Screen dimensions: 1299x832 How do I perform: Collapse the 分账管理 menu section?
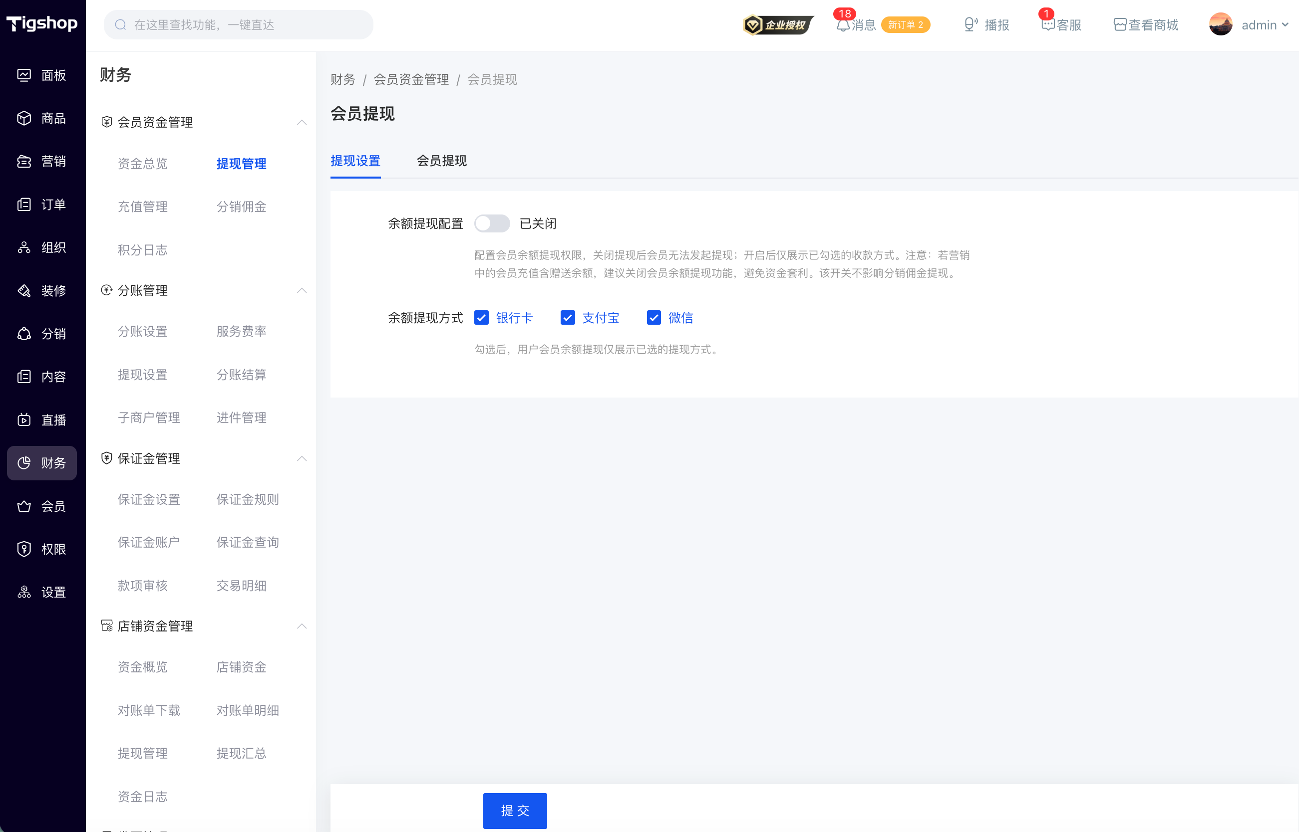point(302,291)
